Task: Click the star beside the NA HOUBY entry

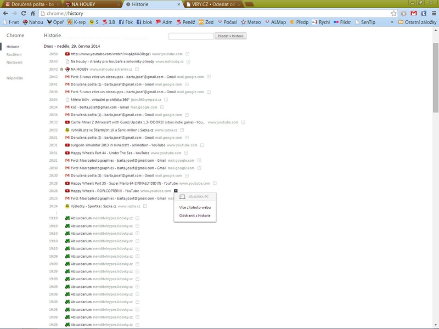Action: point(61,69)
